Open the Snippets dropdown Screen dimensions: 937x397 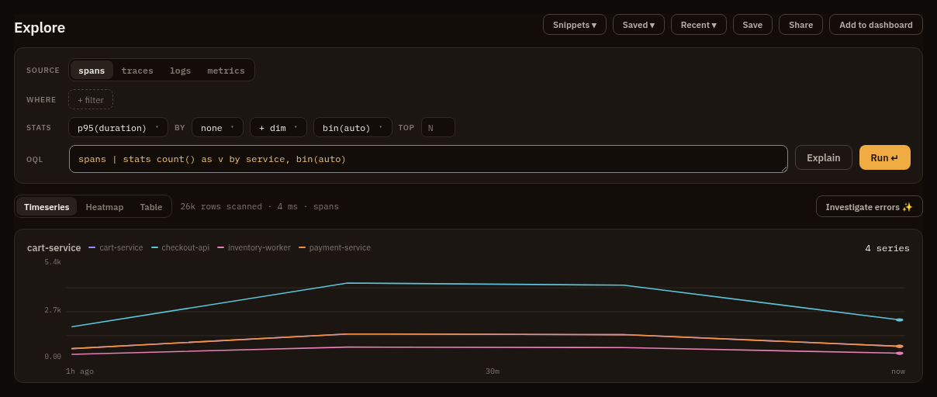575,25
